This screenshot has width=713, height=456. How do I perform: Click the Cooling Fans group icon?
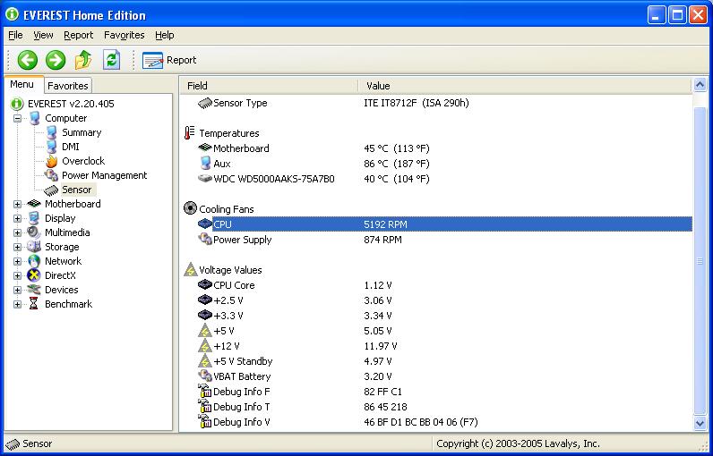click(x=190, y=208)
